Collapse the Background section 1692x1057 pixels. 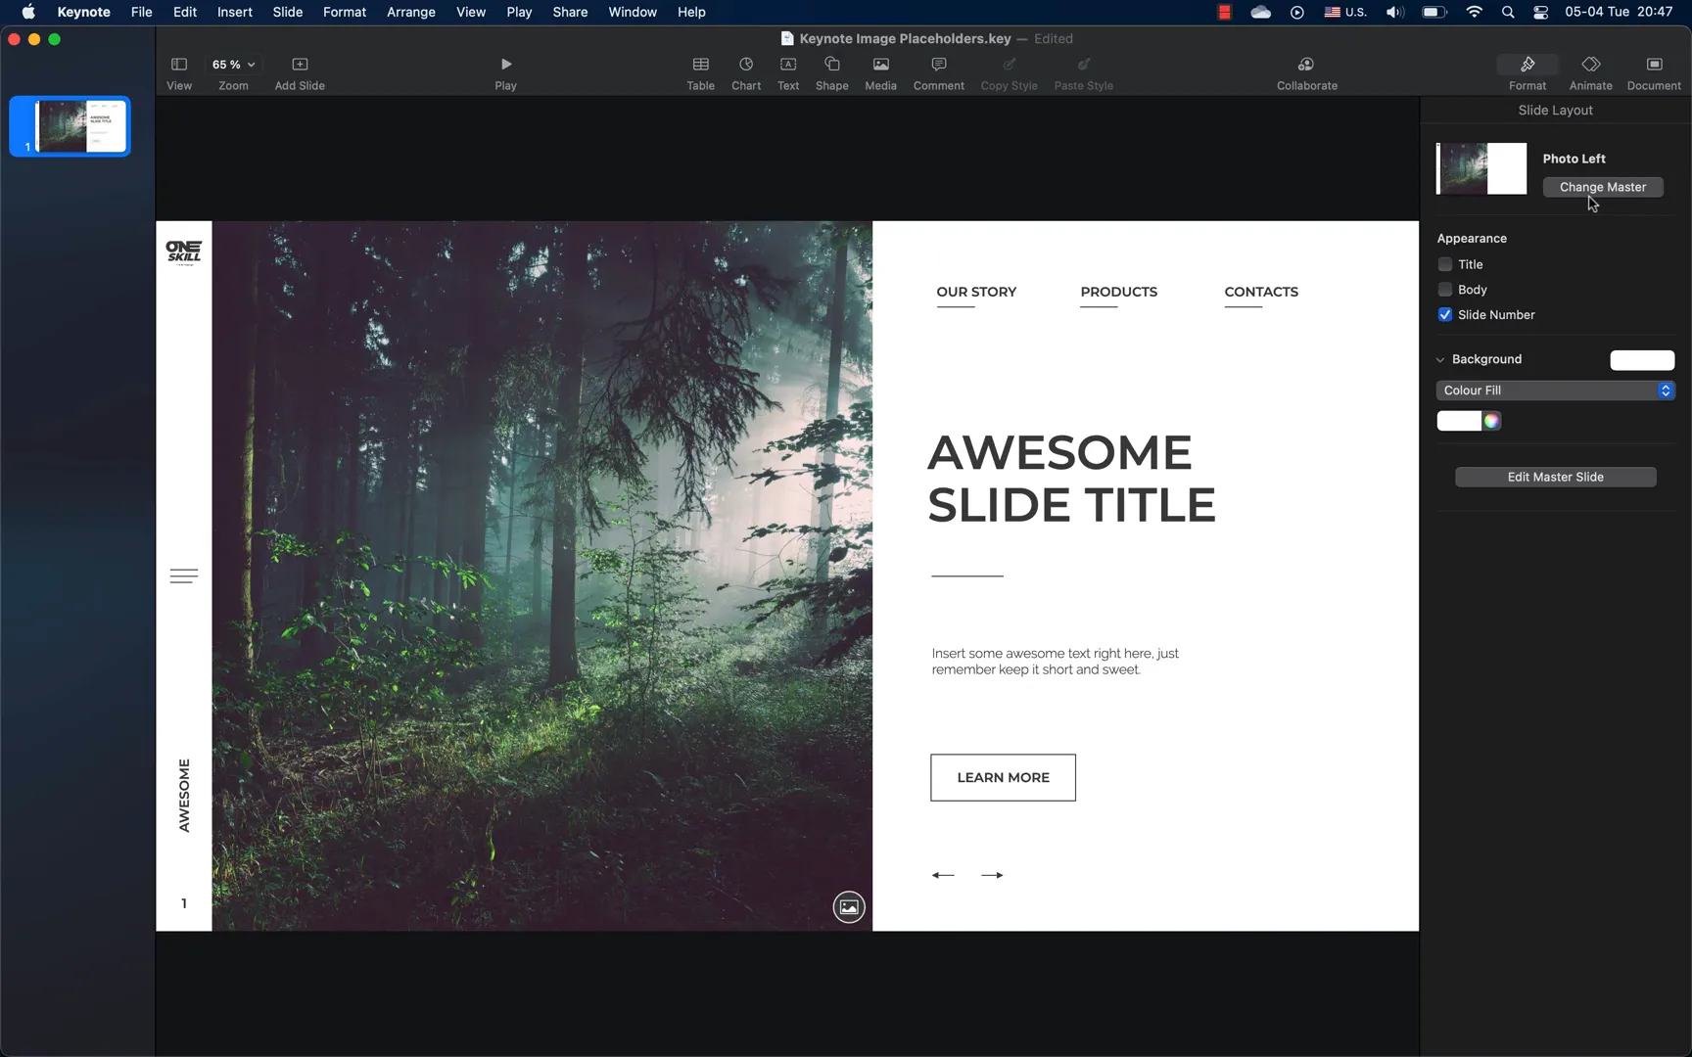coord(1440,360)
